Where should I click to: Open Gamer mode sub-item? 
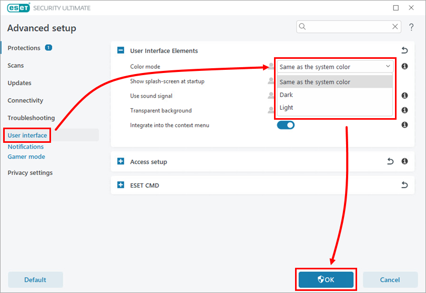point(26,157)
